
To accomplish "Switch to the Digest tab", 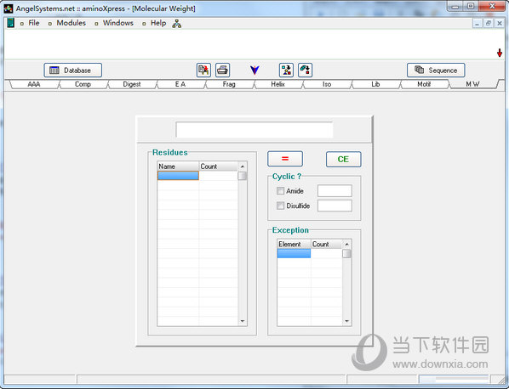I will (x=132, y=84).
